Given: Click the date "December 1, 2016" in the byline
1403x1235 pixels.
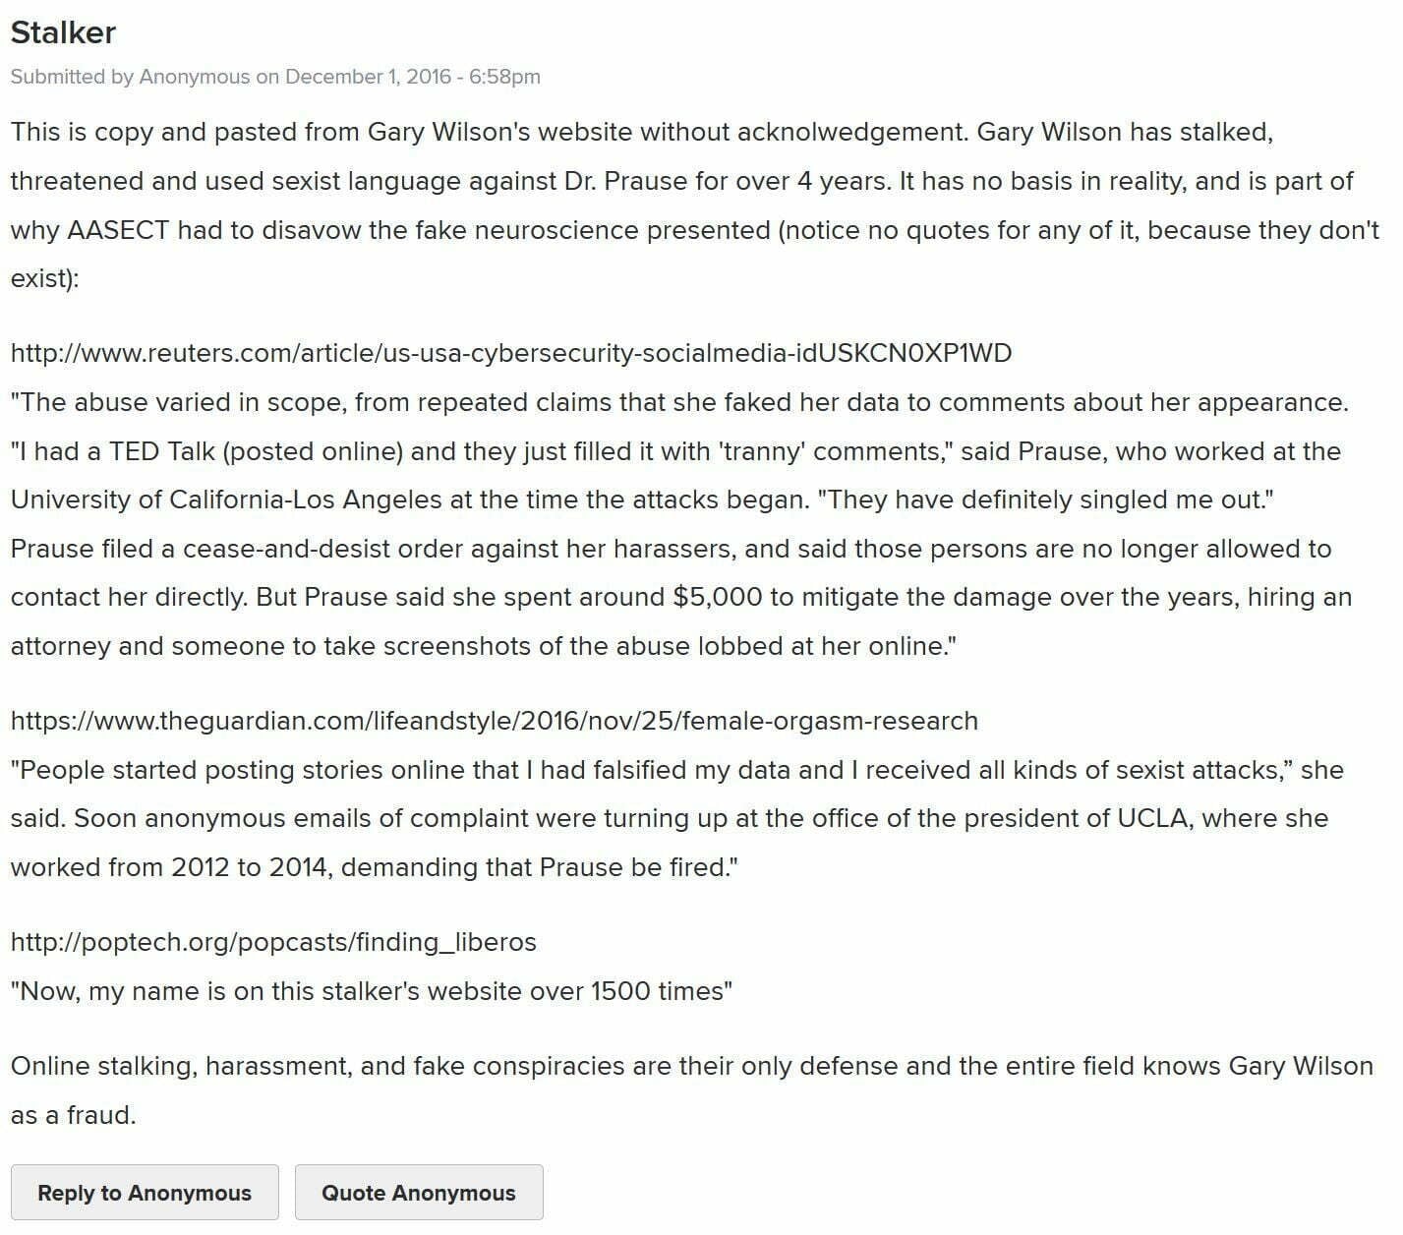Looking at the screenshot, I should [x=368, y=77].
